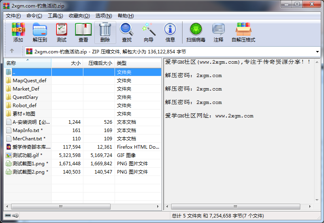Open the Comment (注释) icon
The image size is (324, 223).
tap(219, 29)
